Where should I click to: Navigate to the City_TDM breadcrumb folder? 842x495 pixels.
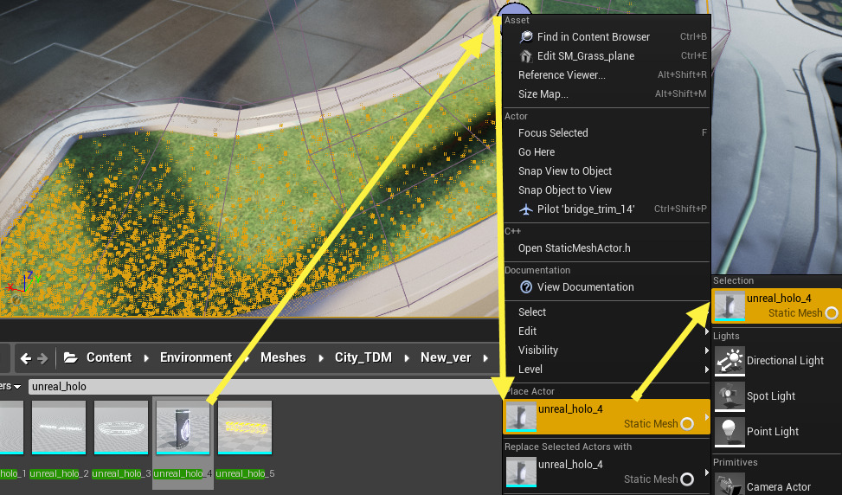[x=363, y=357]
